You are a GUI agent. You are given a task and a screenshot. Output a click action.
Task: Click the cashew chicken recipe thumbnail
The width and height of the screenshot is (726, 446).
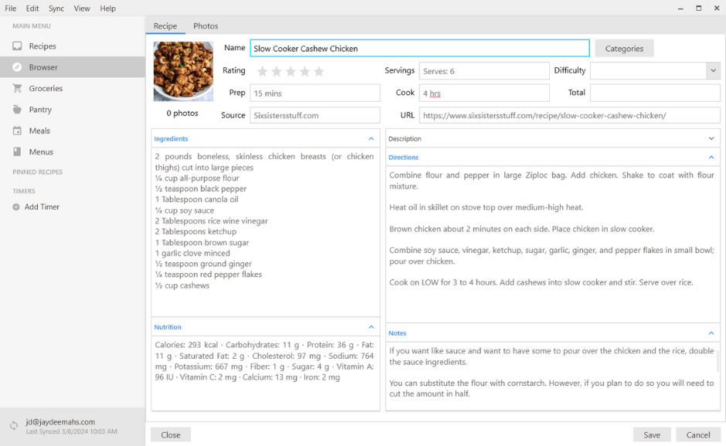click(183, 71)
